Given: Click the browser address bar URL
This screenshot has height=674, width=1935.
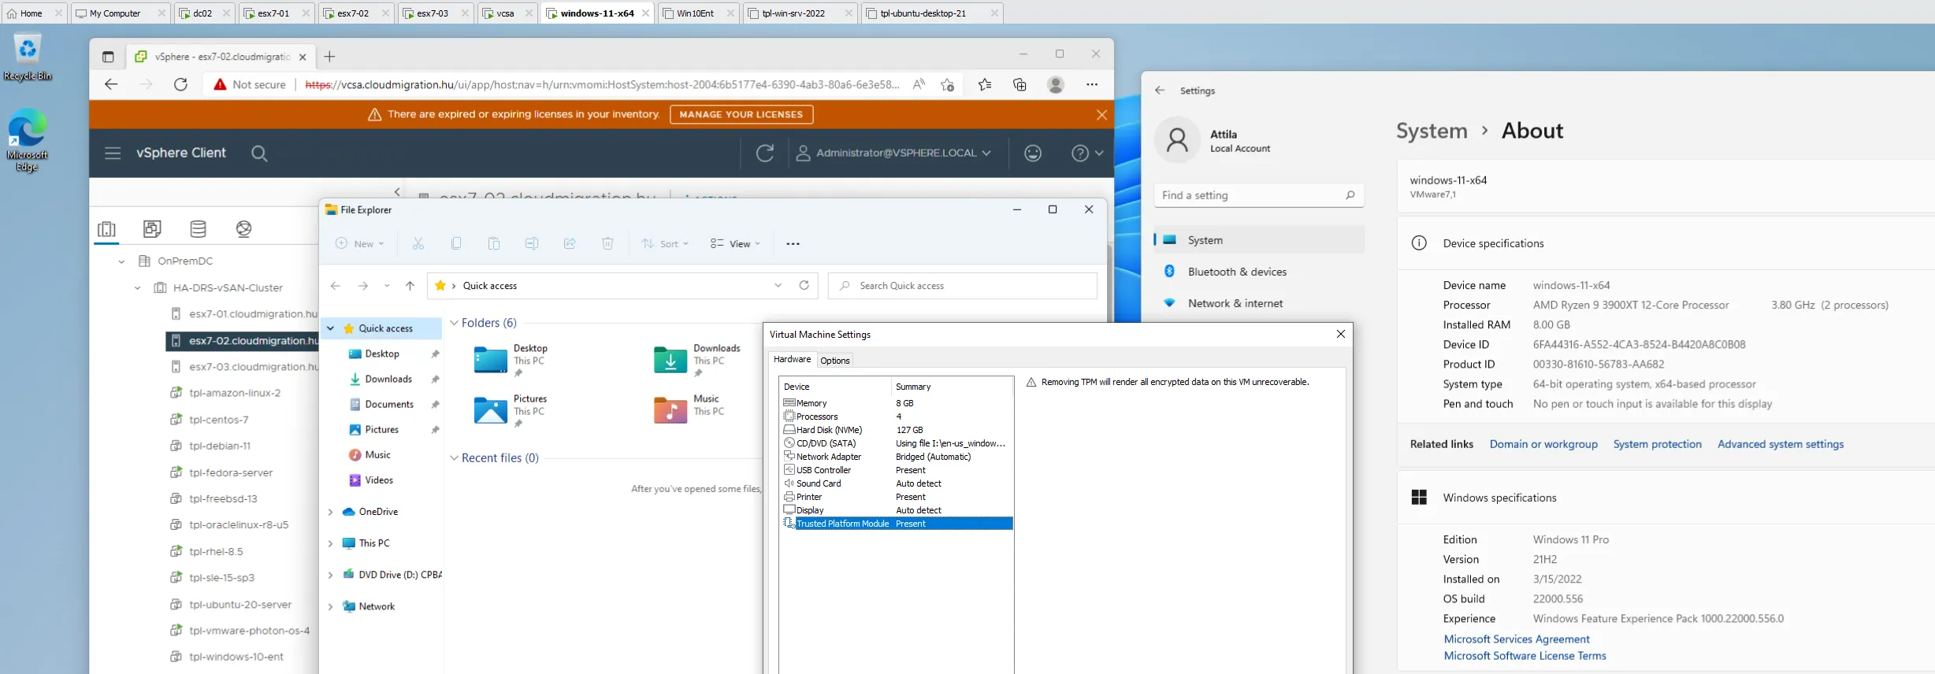Looking at the screenshot, I should [x=602, y=84].
